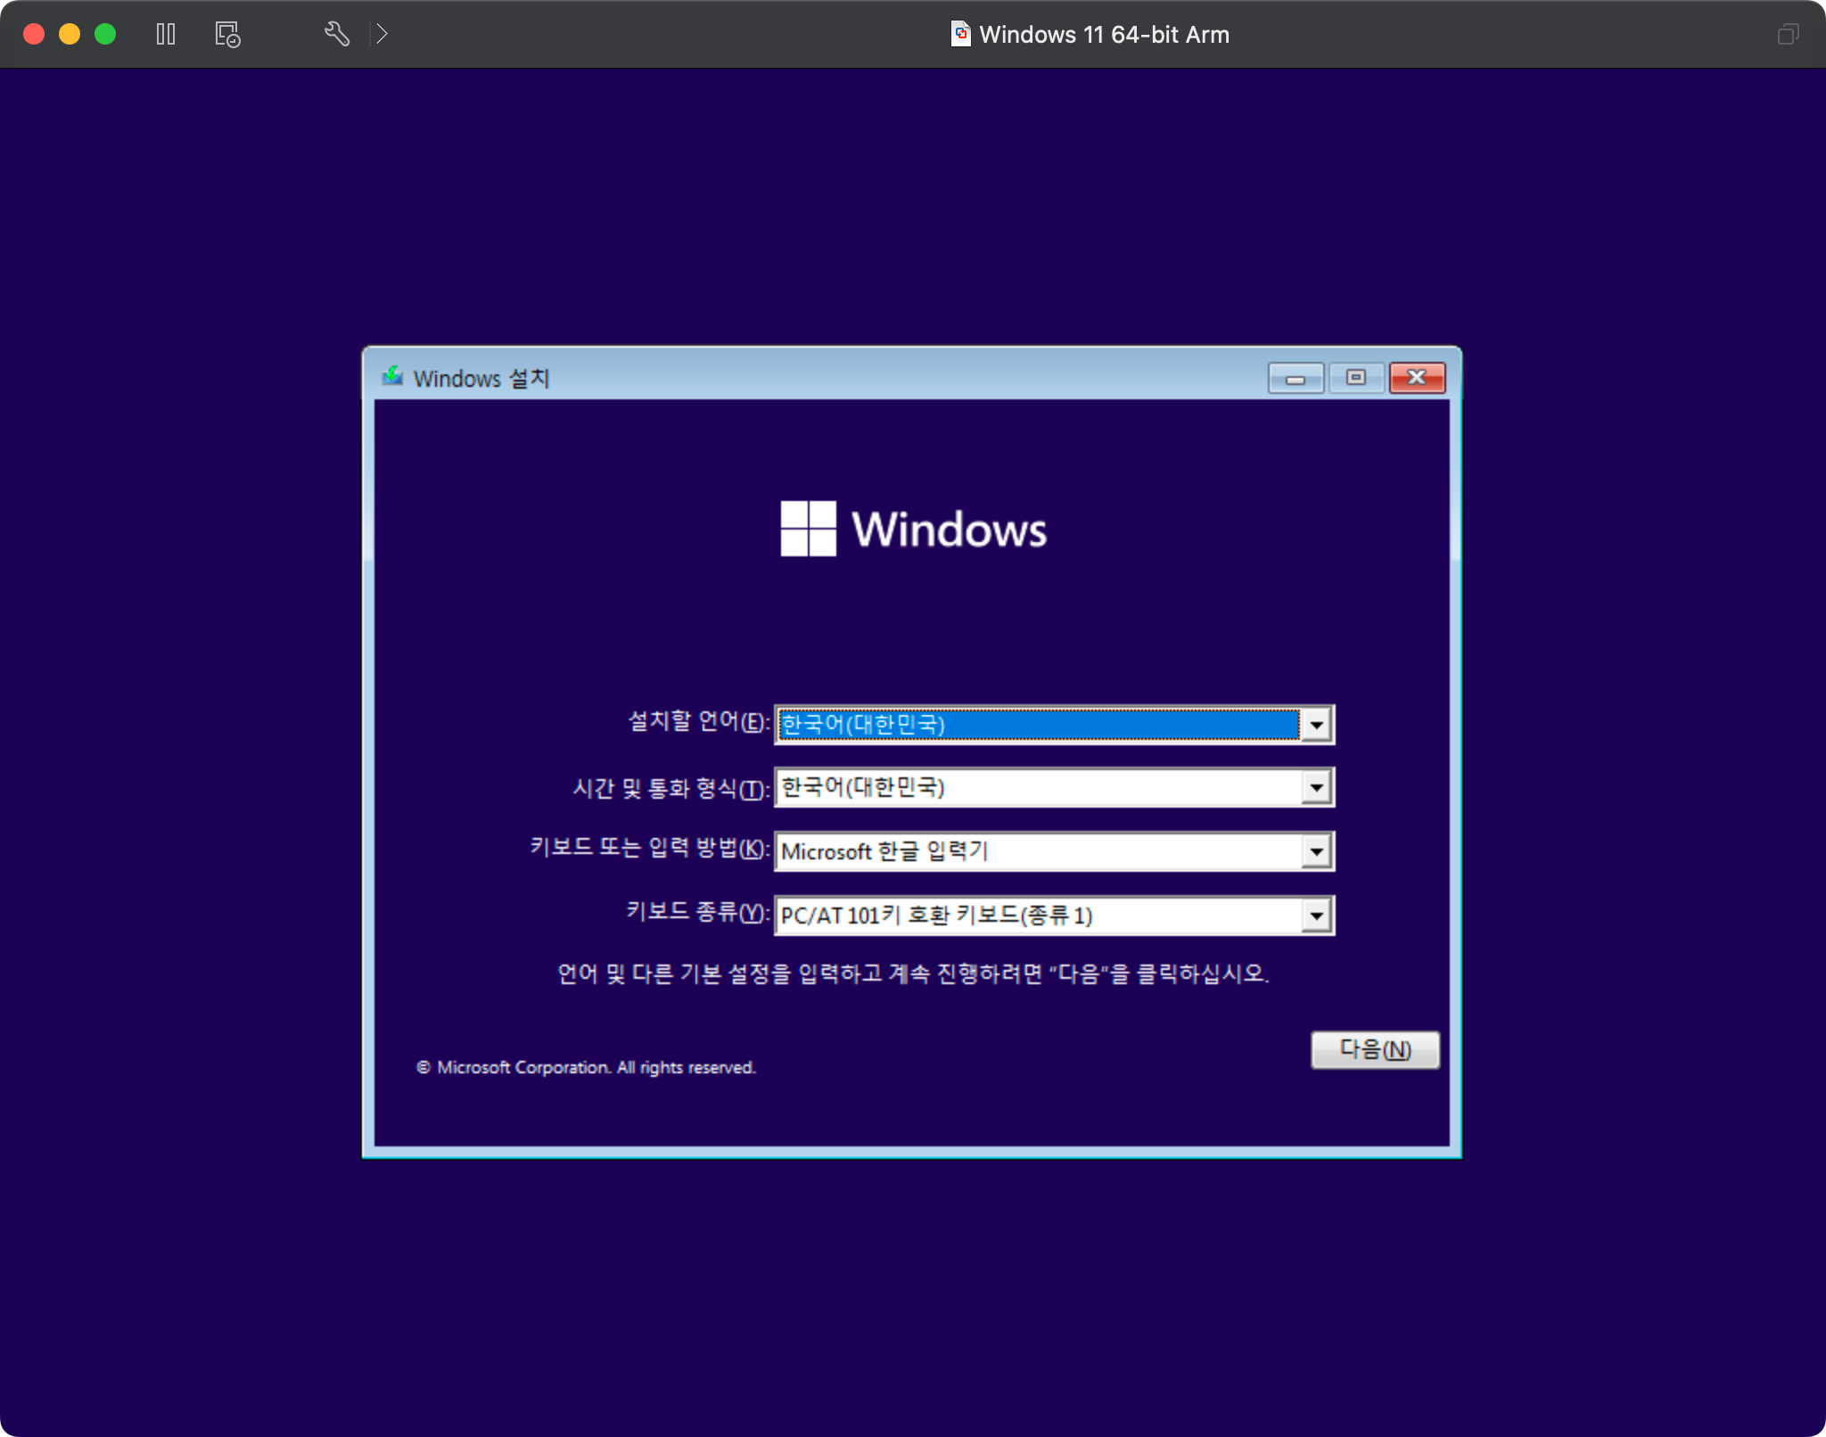Click the forward arrow icon in the toolbar

point(382,34)
